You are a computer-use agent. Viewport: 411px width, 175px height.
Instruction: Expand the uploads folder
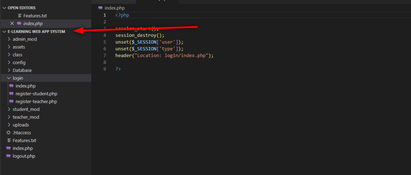coord(9,125)
